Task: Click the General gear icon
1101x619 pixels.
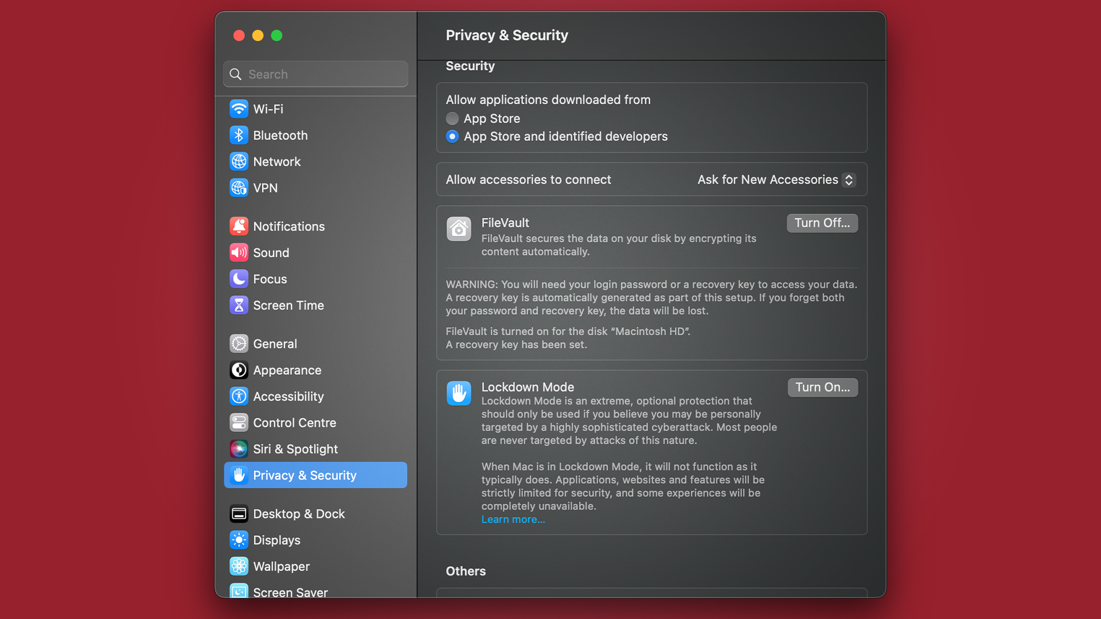Action: coord(239,344)
